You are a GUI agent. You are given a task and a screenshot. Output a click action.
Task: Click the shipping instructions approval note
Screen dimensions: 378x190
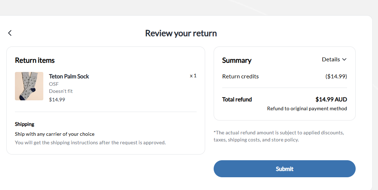(x=90, y=142)
